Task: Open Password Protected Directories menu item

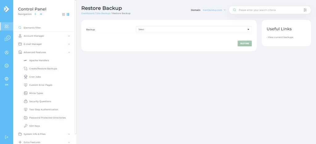Action: click(x=47, y=118)
